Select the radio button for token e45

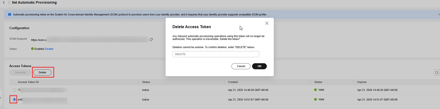click(x=14, y=100)
